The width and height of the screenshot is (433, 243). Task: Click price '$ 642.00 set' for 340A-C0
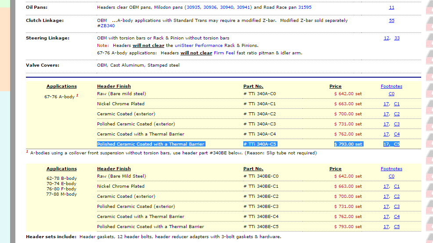(x=348, y=94)
